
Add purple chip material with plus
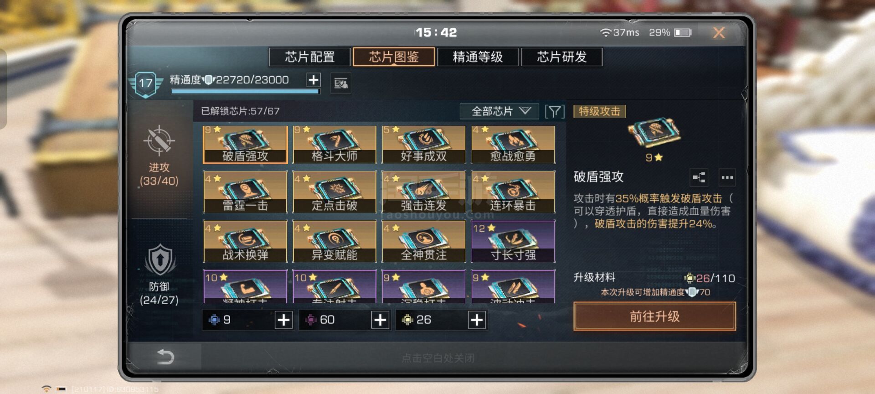tap(380, 320)
